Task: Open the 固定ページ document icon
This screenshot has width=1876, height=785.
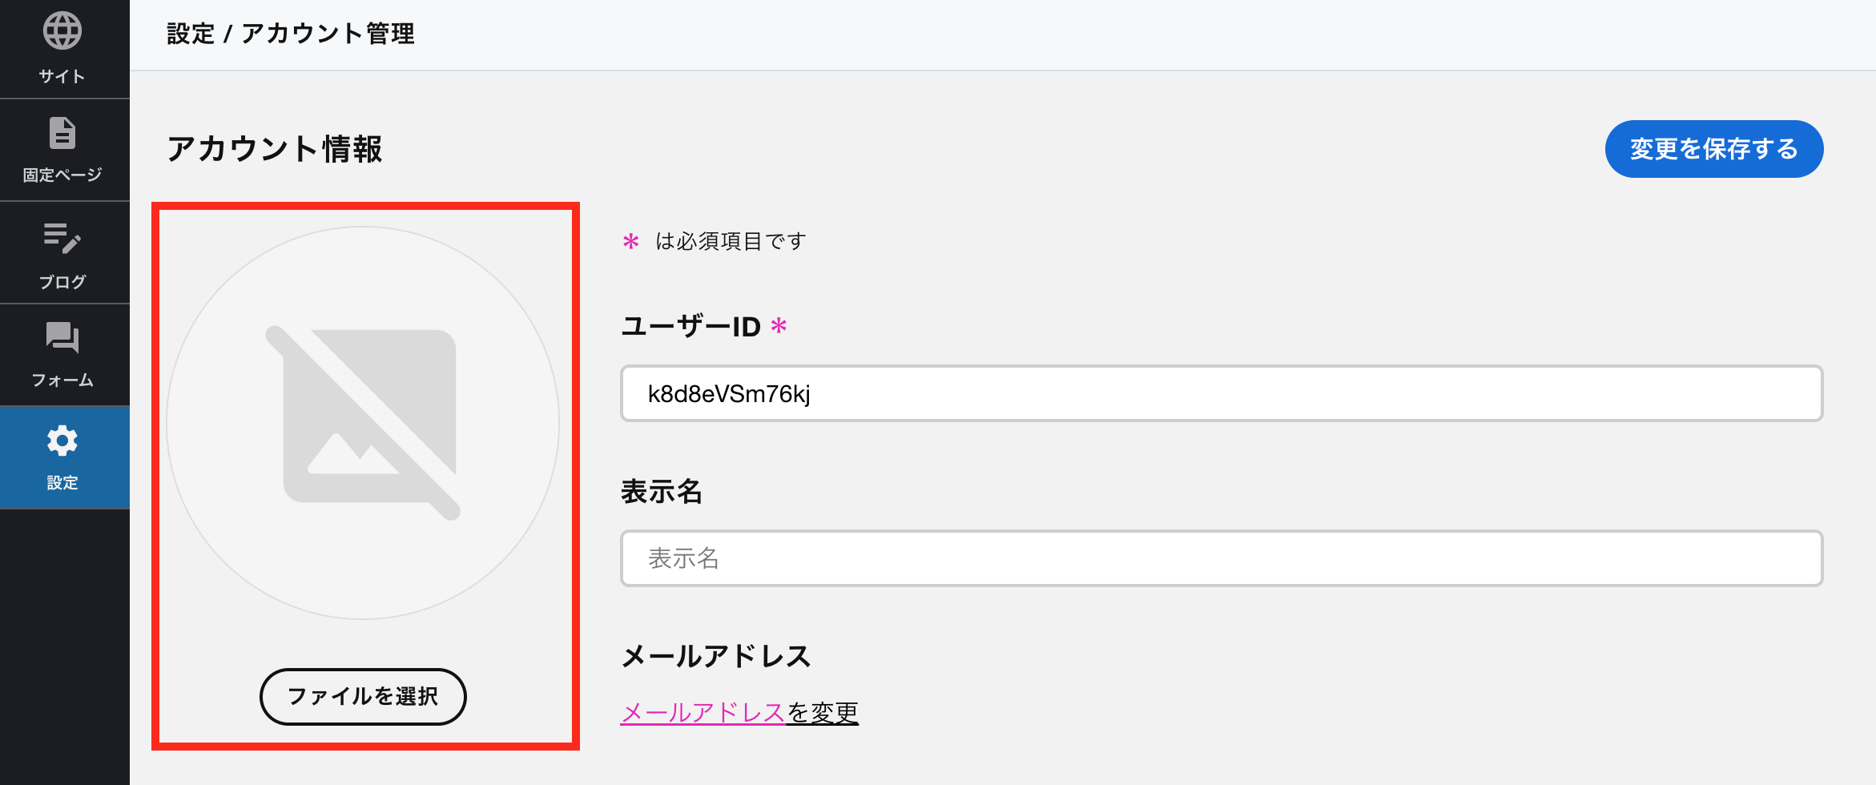Action: (62, 133)
